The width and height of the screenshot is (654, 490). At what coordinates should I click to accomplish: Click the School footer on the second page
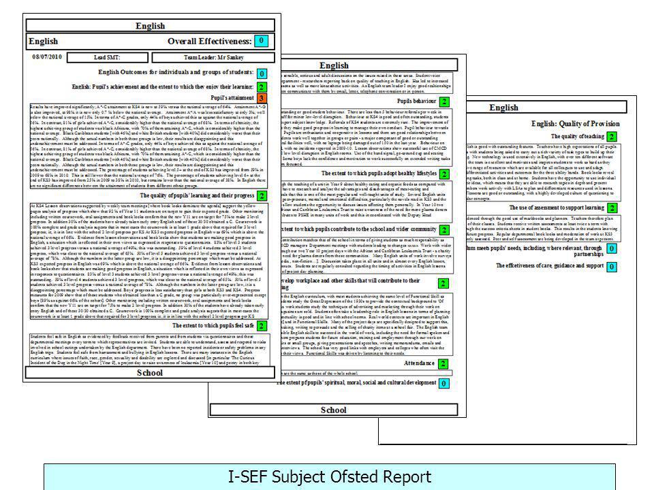334,410
